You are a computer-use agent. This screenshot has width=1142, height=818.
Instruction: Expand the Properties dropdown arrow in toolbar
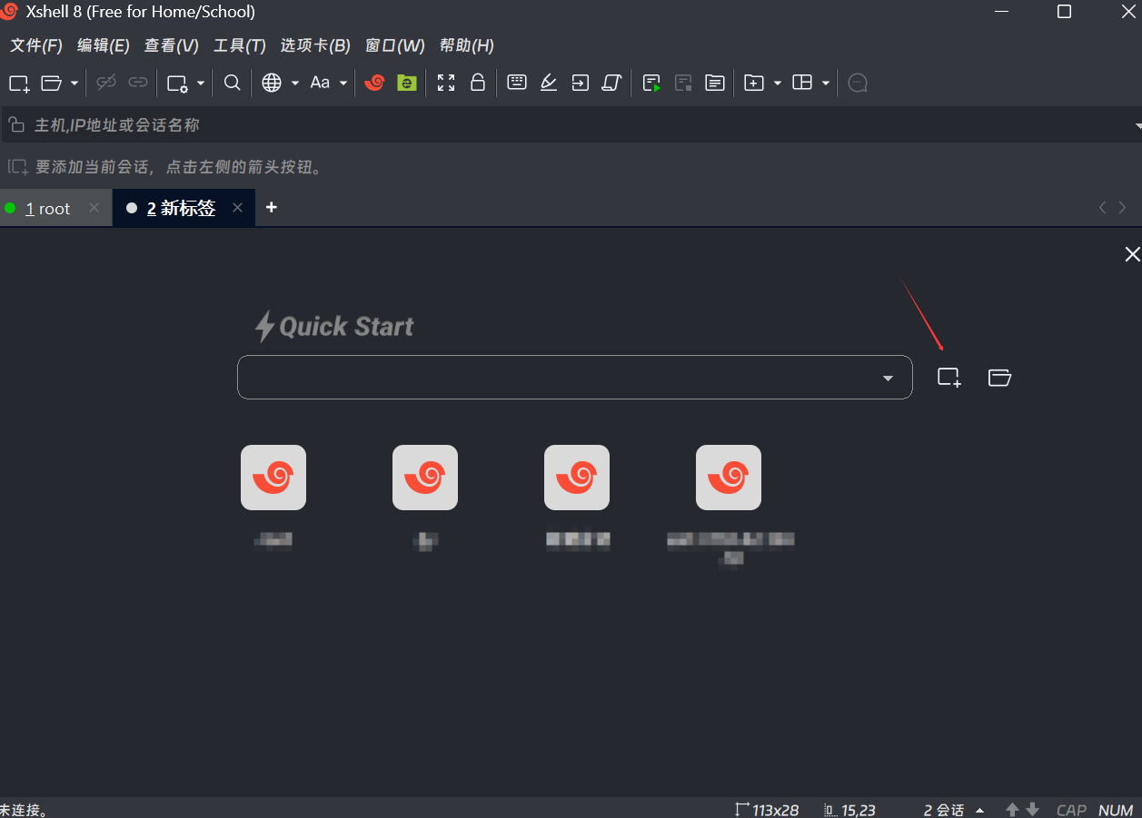click(201, 84)
